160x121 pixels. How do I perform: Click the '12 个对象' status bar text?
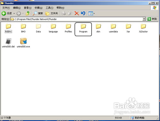pyautogui.click(x=6, y=118)
